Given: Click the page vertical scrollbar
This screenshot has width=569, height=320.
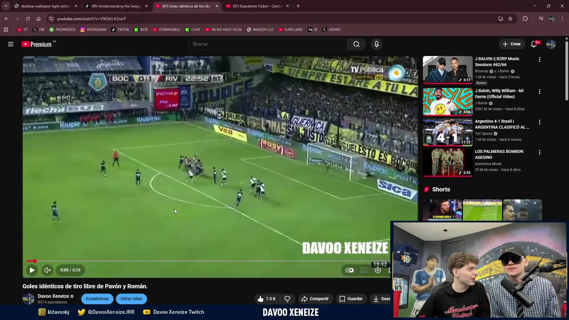Looking at the screenshot, I should 567,71.
